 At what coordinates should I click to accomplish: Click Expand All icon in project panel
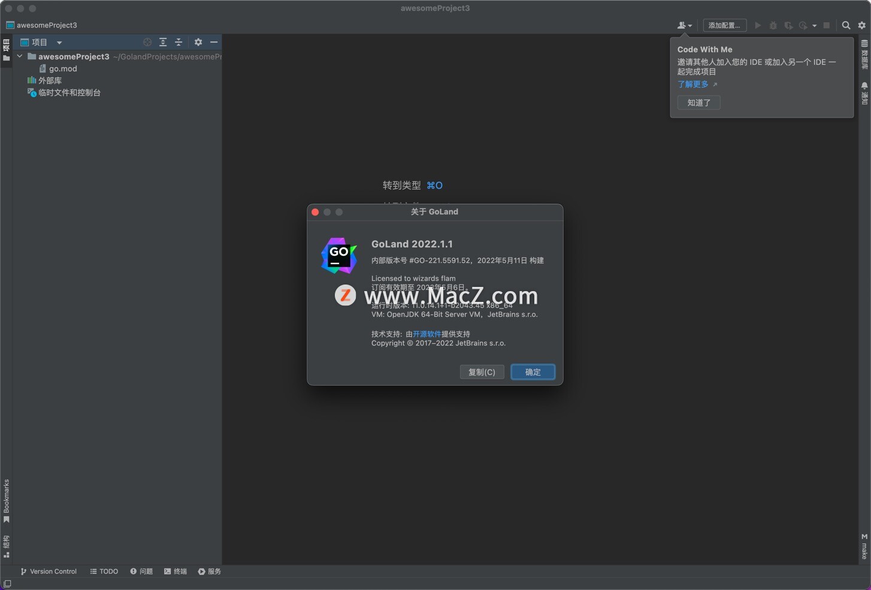[x=163, y=42]
